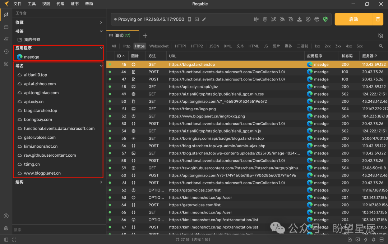Click the mobile device icon beside proxy address
Screen dimensions: 388x244
point(189,19)
